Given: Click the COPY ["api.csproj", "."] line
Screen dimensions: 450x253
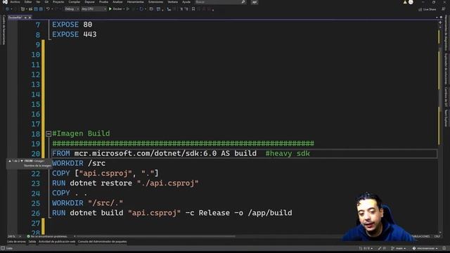Looking at the screenshot, I should [x=105, y=174].
